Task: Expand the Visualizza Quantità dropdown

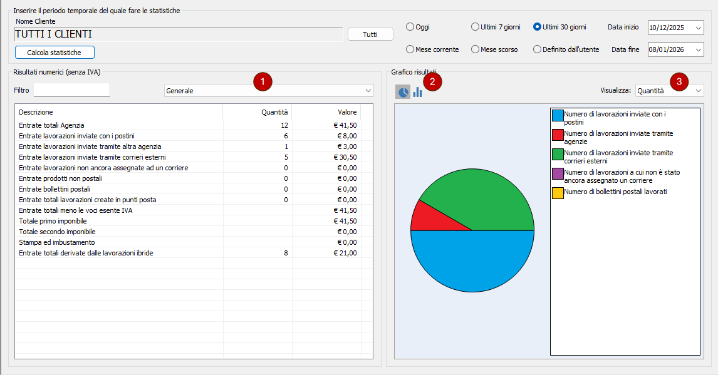Action: [x=669, y=91]
